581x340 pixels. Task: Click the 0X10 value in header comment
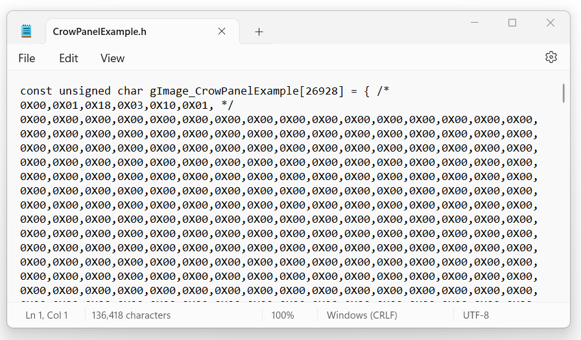(163, 106)
